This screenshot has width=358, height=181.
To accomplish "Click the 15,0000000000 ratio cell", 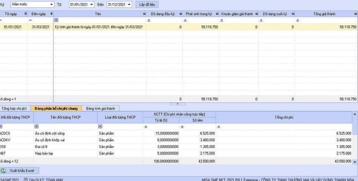I will click(161, 133).
